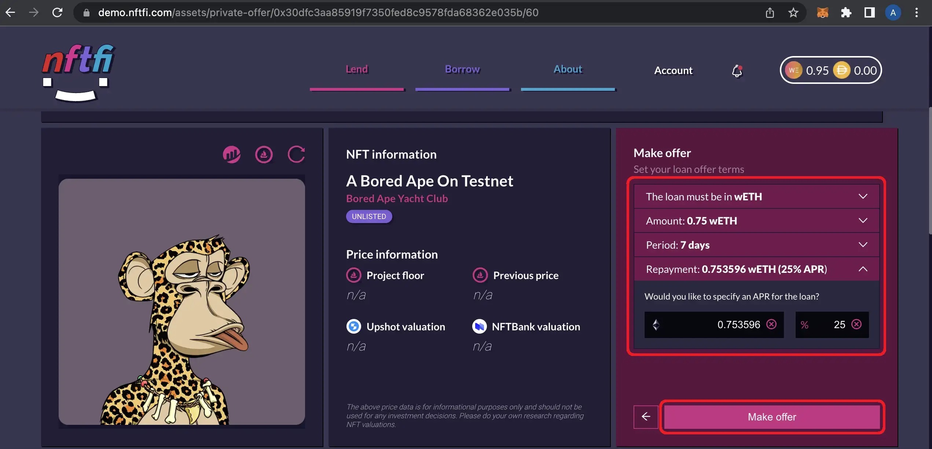
Task: Click the UNLISTED status badge
Action: [x=369, y=216]
